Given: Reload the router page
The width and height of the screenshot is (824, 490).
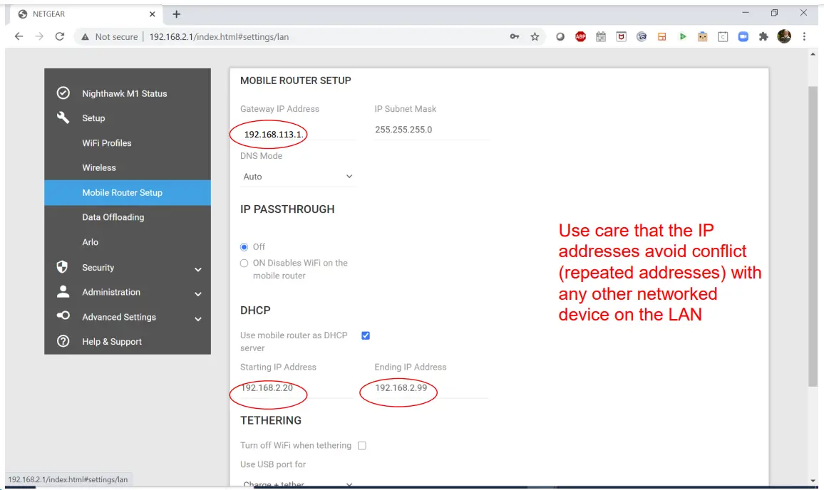Looking at the screenshot, I should click(x=59, y=36).
